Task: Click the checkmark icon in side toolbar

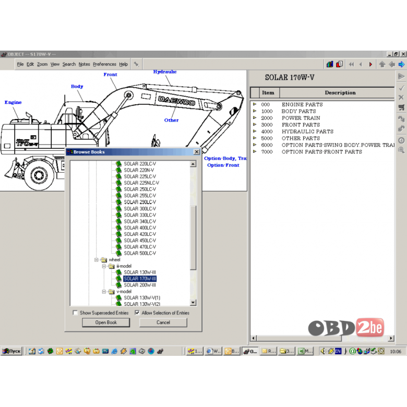Action: [x=401, y=88]
